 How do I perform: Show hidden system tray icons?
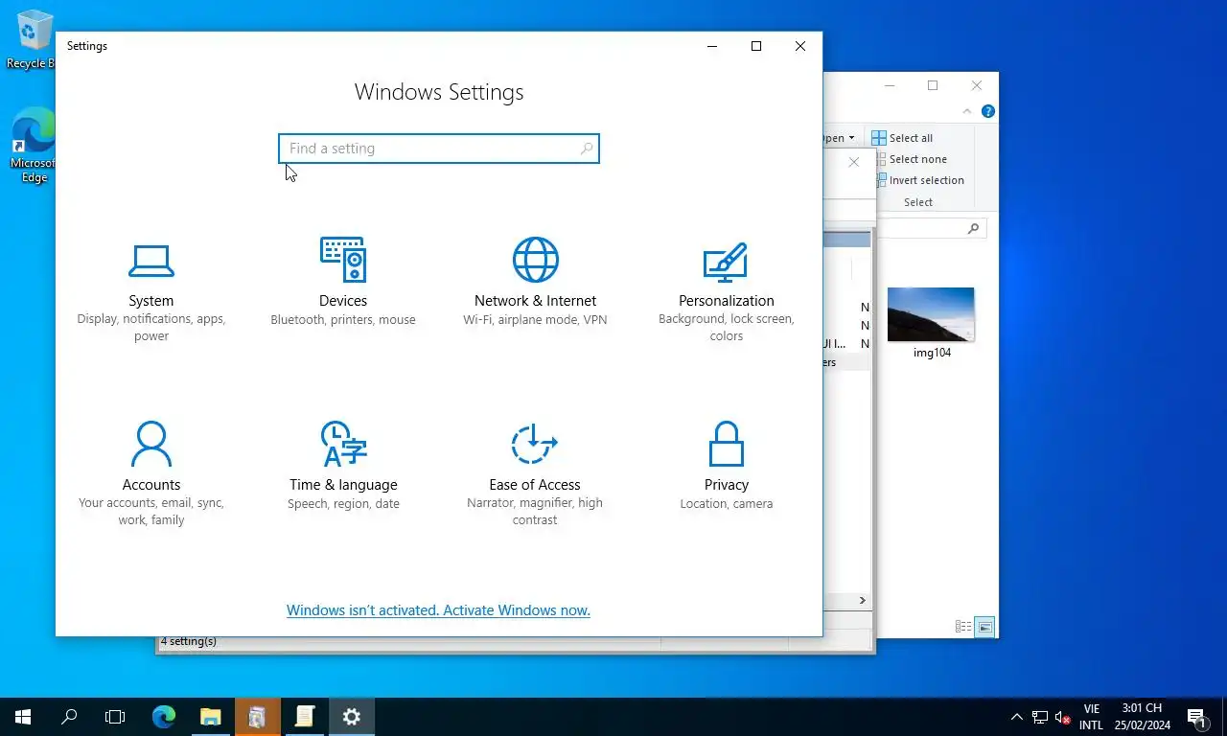pyautogui.click(x=1017, y=717)
